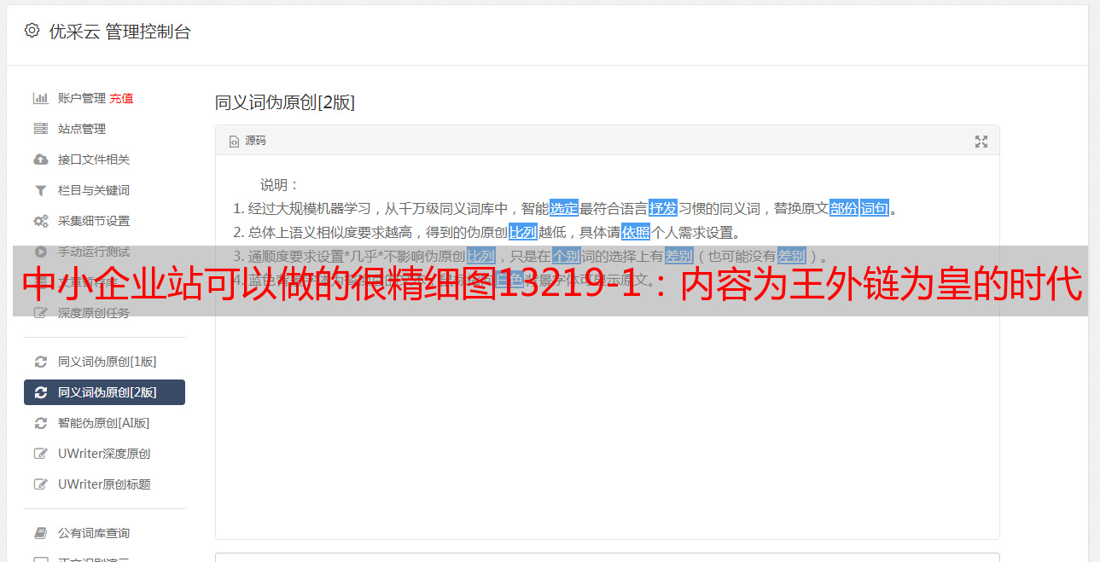The width and height of the screenshot is (1100, 562).
Task: Open 公有词库查询 book icon
Action: click(40, 533)
